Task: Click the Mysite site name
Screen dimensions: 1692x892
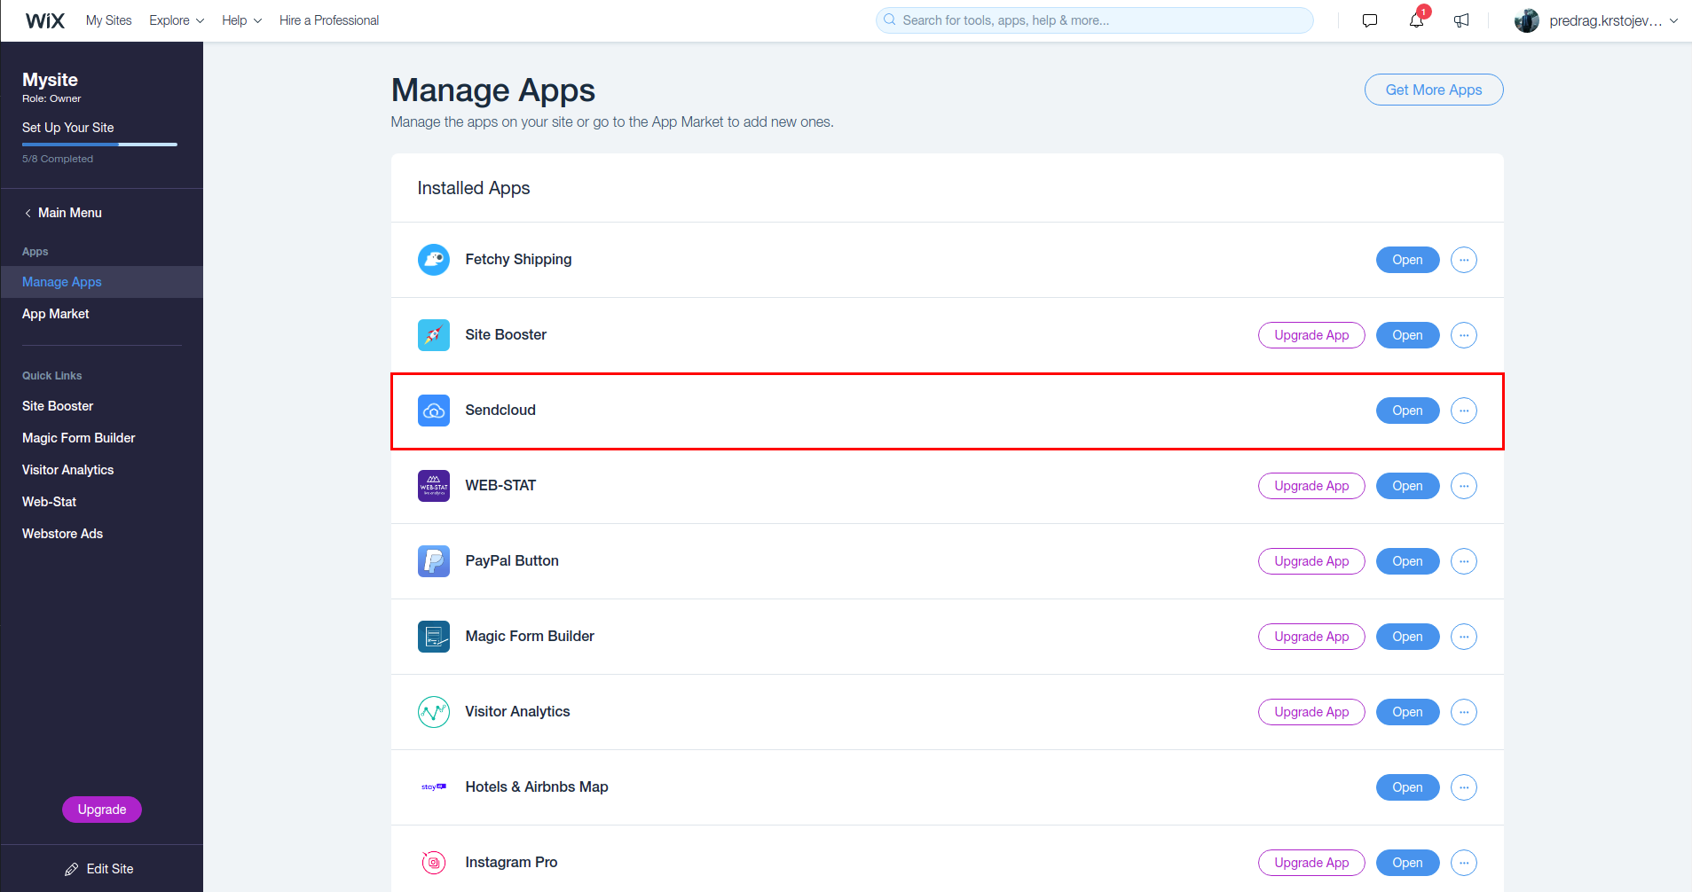Action: pos(50,80)
